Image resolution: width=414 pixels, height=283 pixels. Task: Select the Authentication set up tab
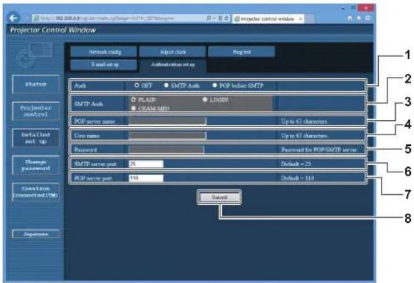(x=173, y=65)
